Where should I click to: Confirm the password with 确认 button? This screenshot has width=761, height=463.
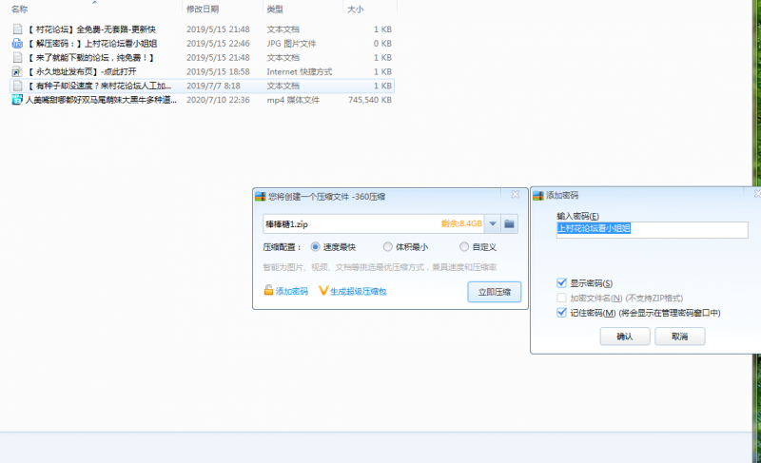(x=625, y=337)
